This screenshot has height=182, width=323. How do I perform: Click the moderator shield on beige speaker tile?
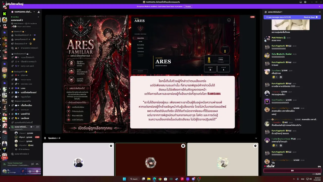[x=255, y=146]
